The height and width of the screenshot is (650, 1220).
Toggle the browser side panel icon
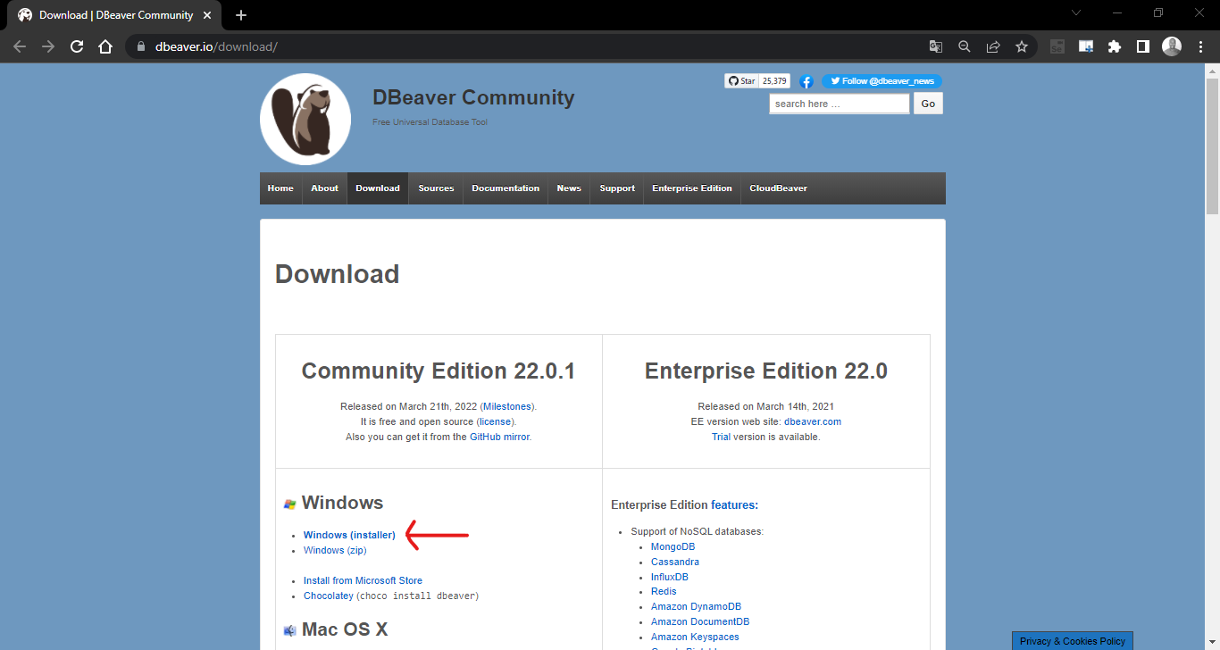pyautogui.click(x=1143, y=46)
